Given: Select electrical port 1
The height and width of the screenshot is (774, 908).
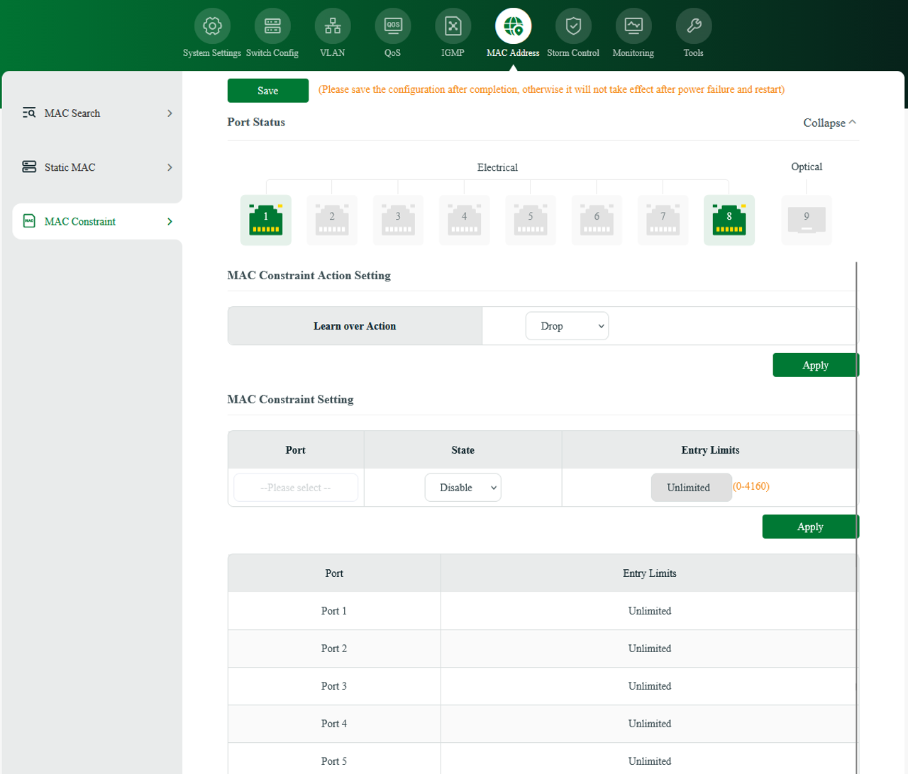Looking at the screenshot, I should [265, 220].
